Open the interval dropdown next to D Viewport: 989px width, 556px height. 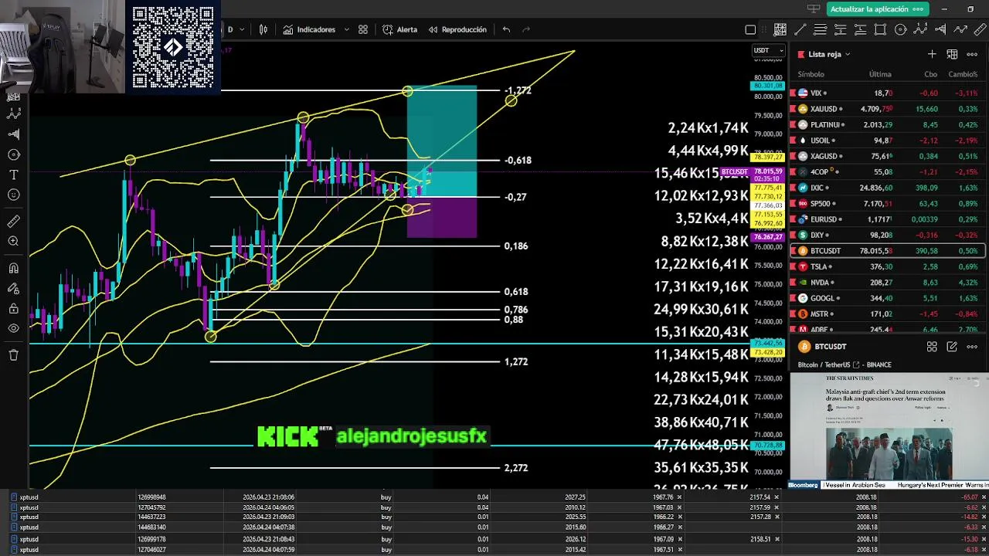coord(242,29)
